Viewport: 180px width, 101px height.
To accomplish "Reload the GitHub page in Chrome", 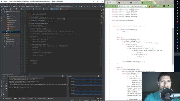I will pos(113,6).
